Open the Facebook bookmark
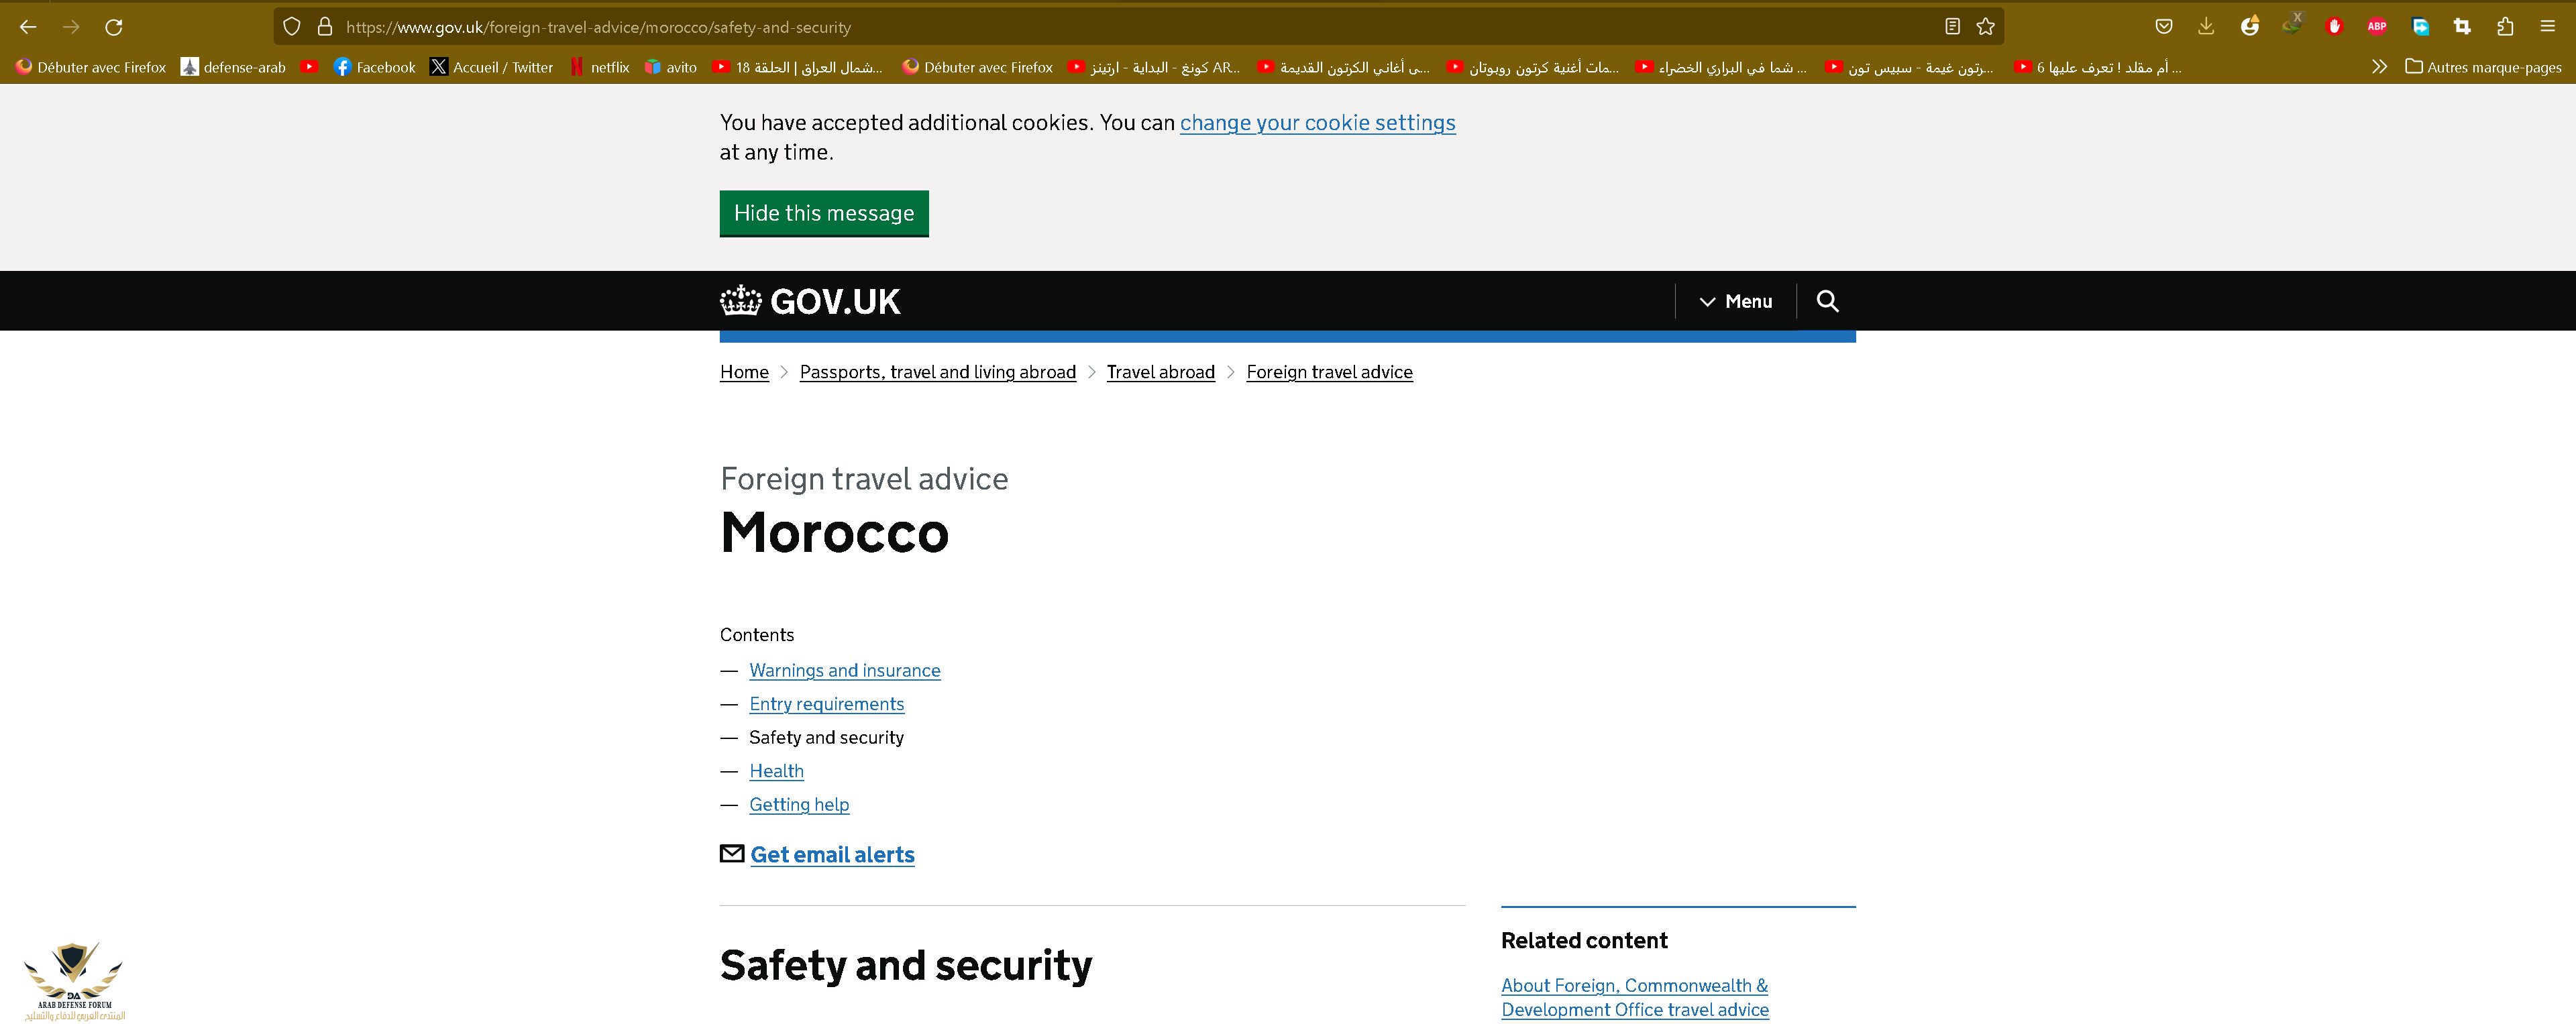This screenshot has height=1024, width=2576. tap(375, 67)
